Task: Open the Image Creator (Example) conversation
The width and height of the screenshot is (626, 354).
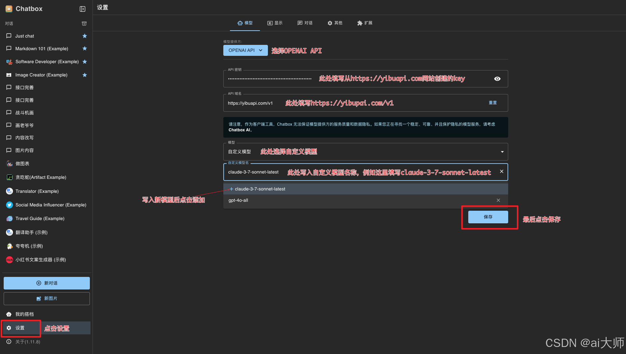Action: (47, 75)
